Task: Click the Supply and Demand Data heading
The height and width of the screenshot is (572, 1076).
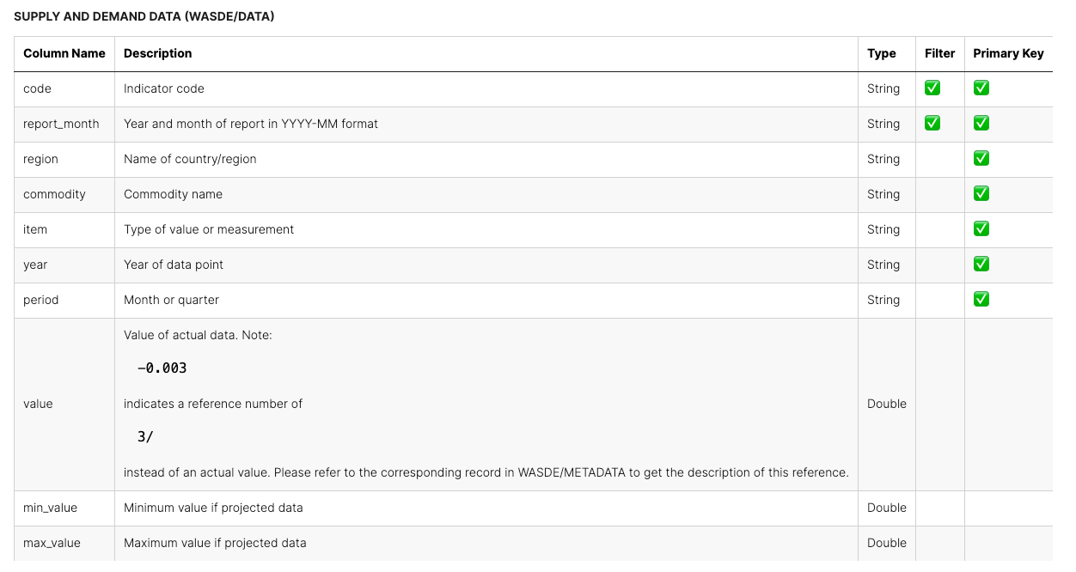Action: [x=144, y=16]
